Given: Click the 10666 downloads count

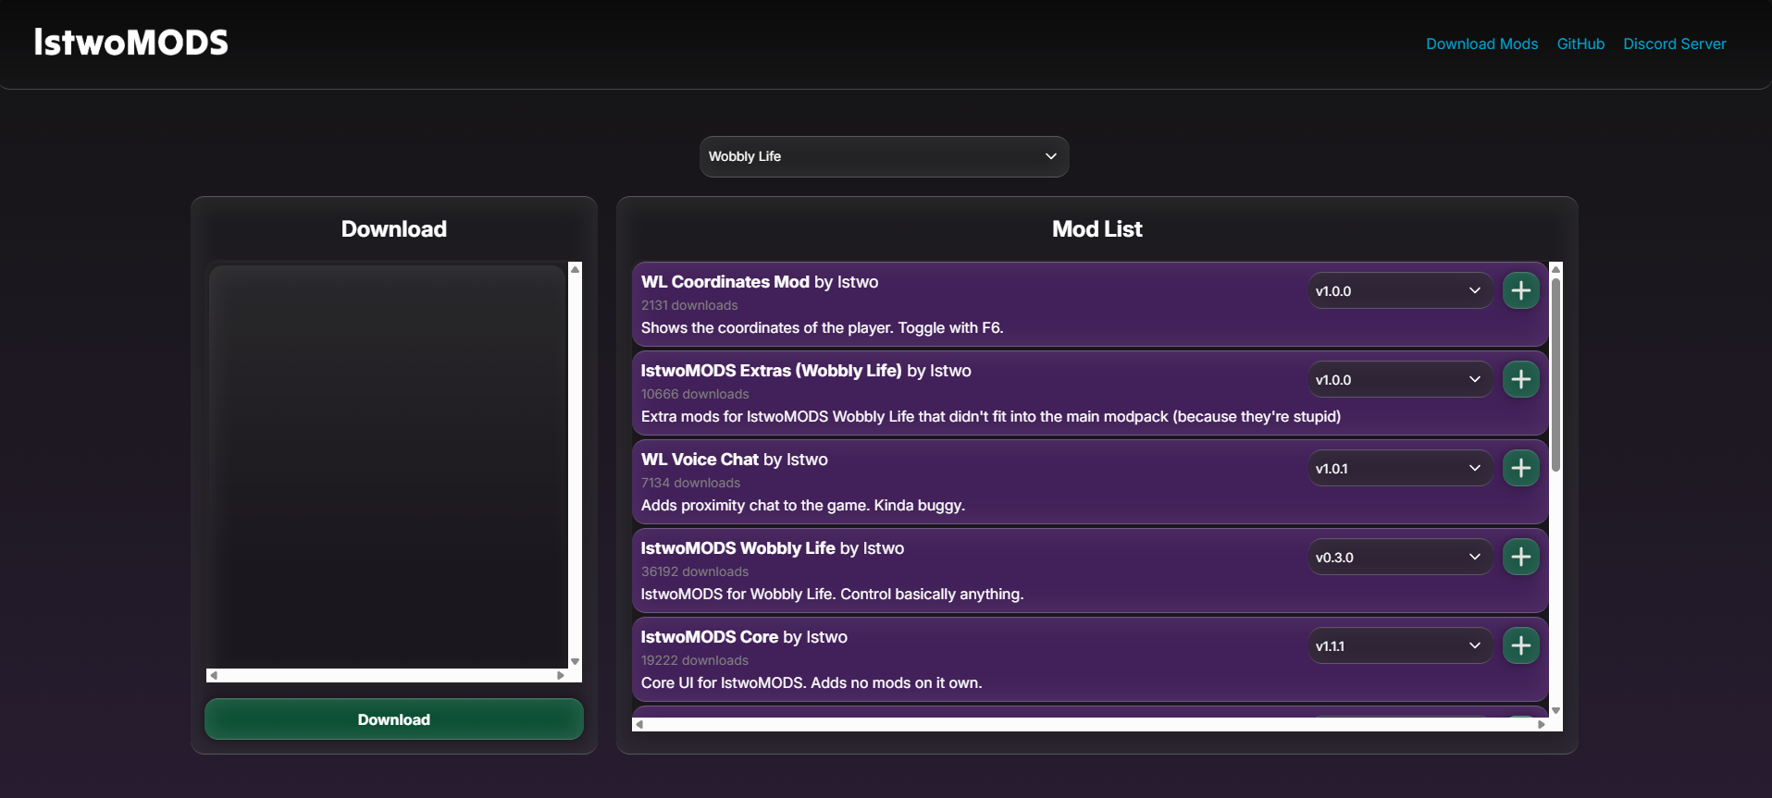Looking at the screenshot, I should click(695, 394).
